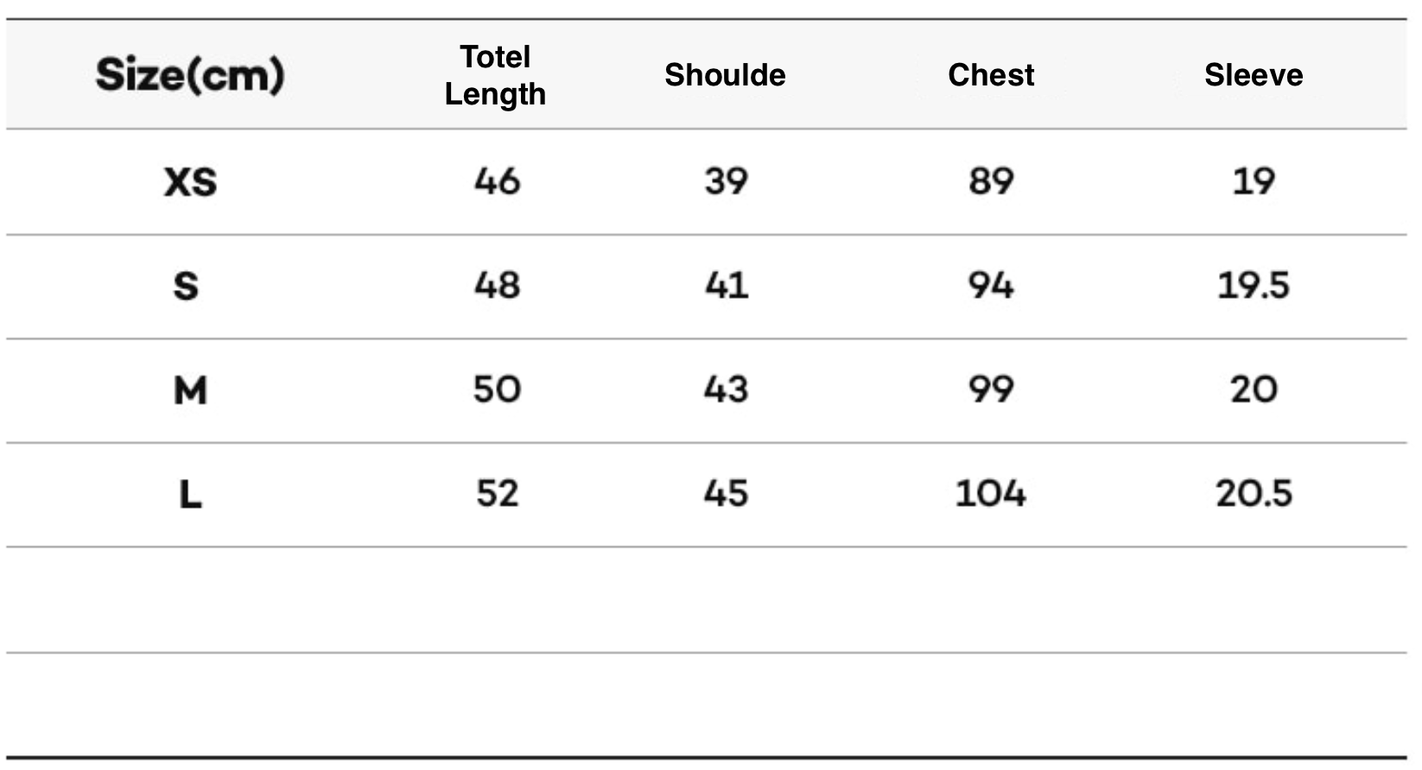The height and width of the screenshot is (770, 1422).
Task: Click the Totel Length column header
Action: [495, 75]
